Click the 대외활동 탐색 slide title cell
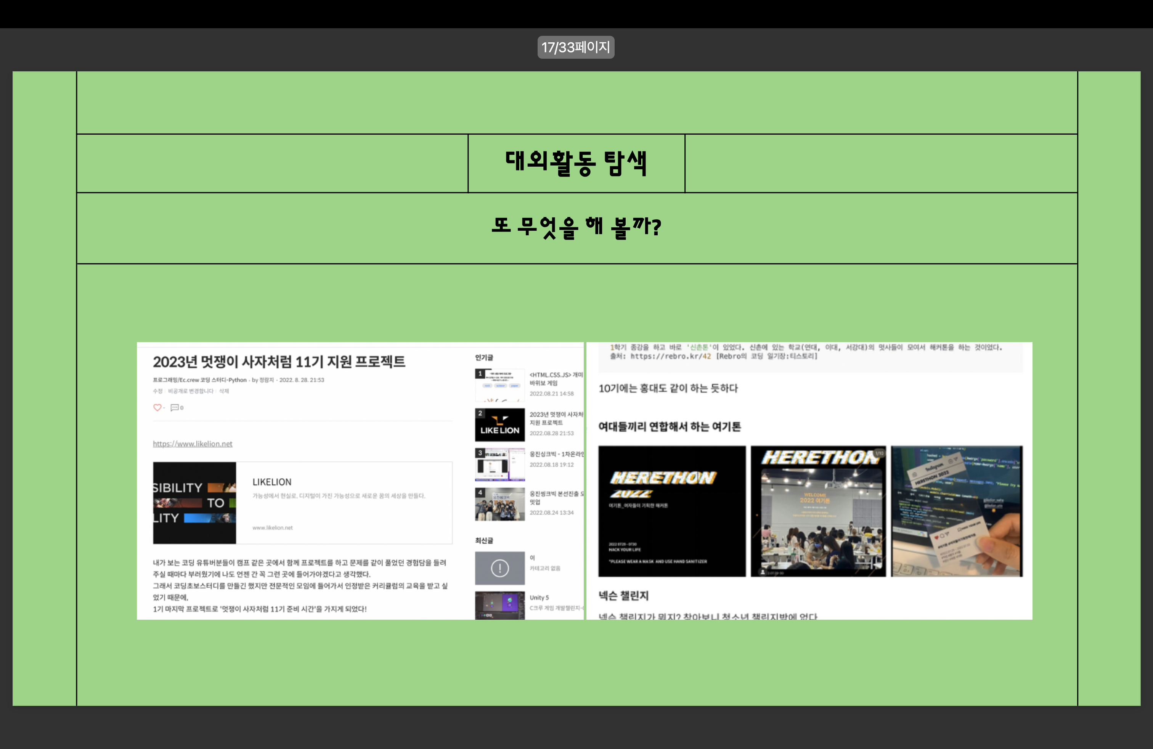Screen dimensions: 1153x749 point(576,163)
